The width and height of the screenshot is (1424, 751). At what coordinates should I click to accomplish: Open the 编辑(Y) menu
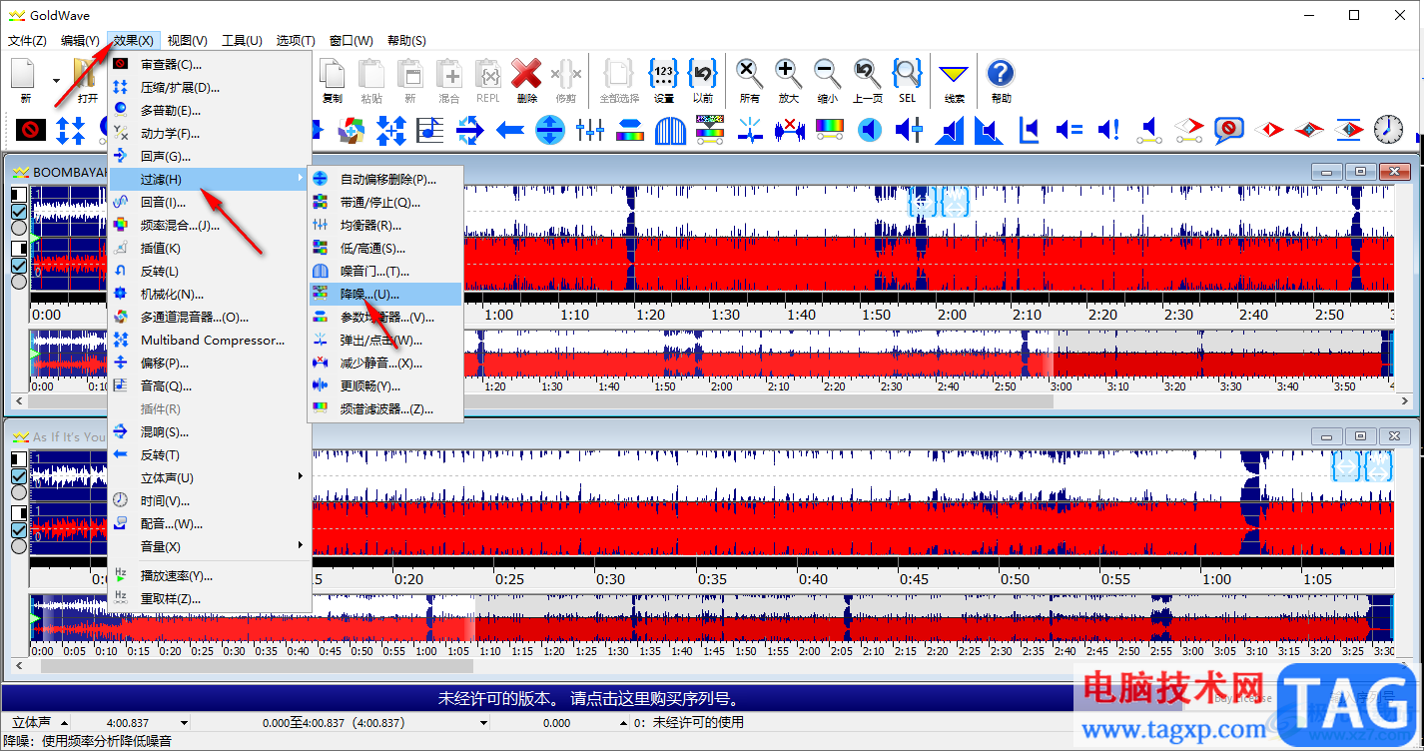click(x=80, y=41)
